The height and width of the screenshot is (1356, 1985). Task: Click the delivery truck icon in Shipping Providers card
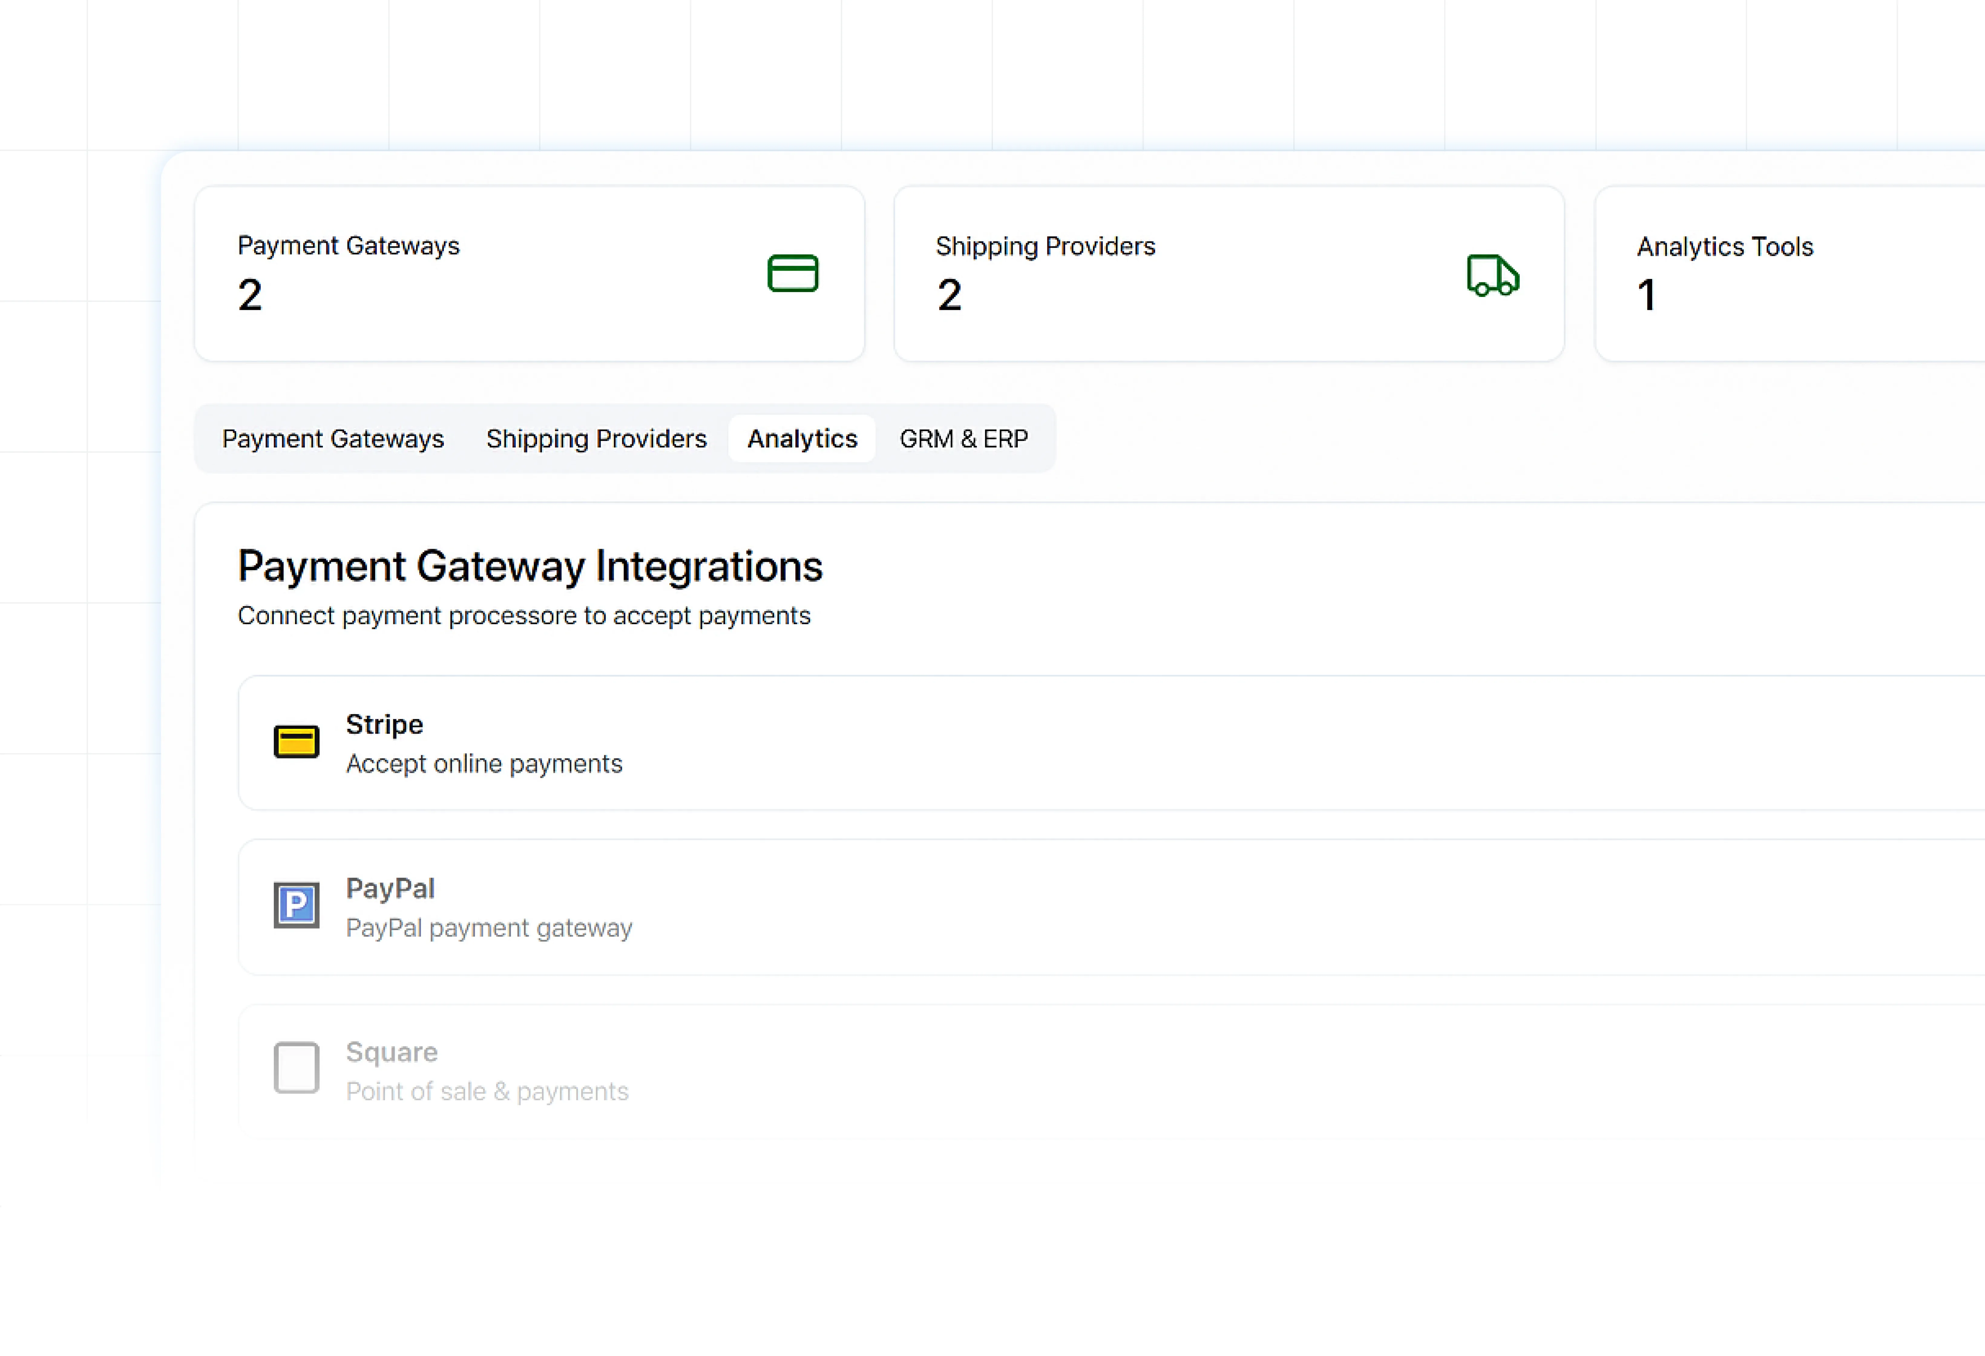coord(1492,275)
